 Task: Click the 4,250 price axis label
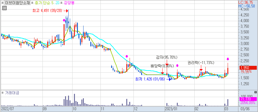click(x=245, y=15)
